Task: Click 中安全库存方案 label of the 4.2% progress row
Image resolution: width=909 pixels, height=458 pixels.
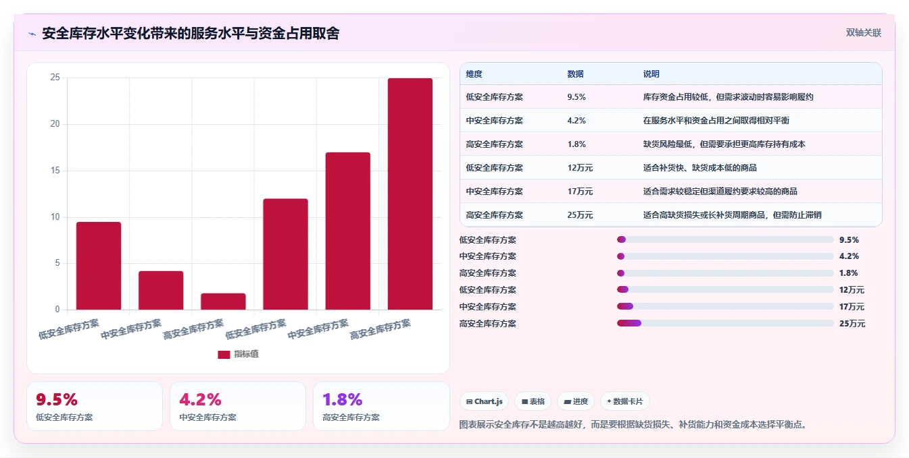Action: pos(487,256)
